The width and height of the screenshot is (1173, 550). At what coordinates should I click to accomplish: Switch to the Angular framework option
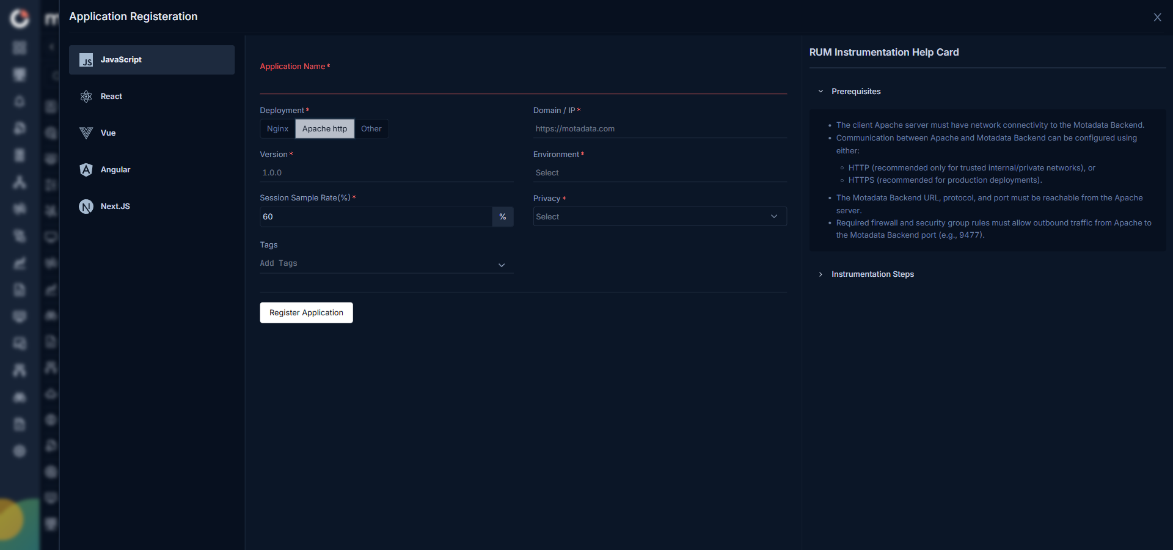click(152, 170)
